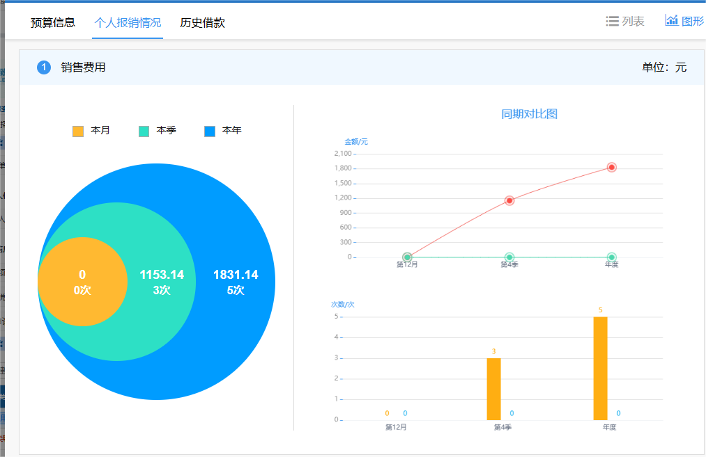Click the 销售费用 section header

pos(83,67)
